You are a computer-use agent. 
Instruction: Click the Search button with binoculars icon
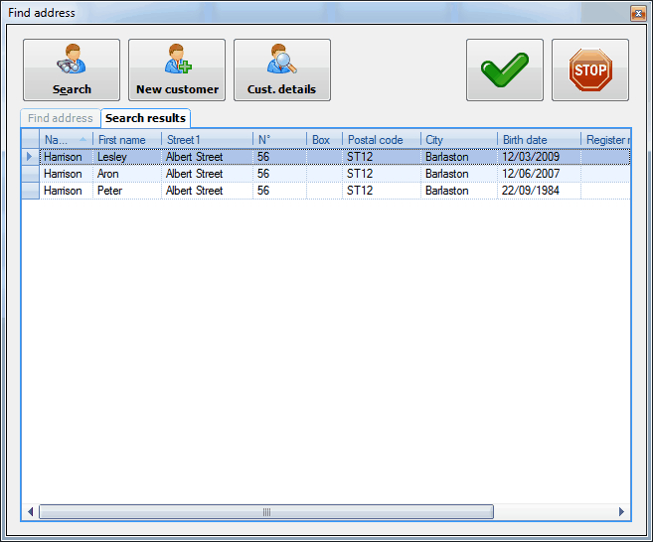pos(72,69)
